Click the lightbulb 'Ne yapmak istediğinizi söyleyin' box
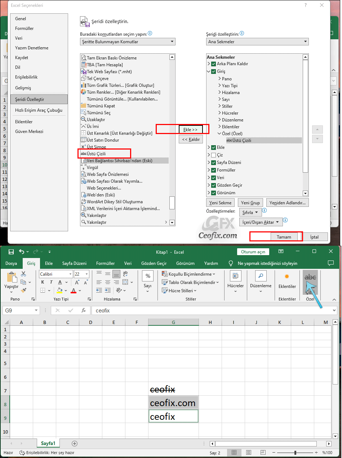Screen dimensions: 342x458 tap(264, 263)
